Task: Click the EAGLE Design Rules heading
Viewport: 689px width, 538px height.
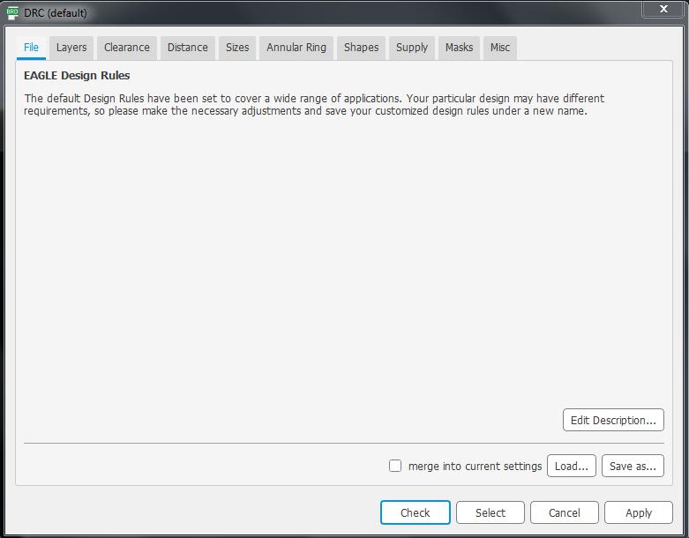Action: point(77,76)
